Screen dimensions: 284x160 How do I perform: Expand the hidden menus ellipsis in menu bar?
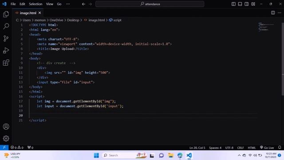click(x=68, y=4)
